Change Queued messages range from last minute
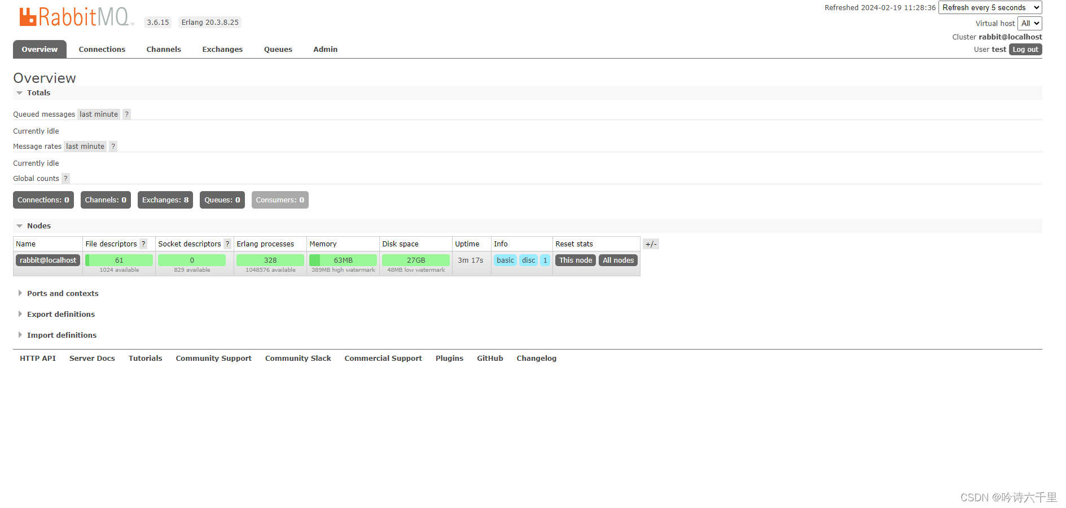The width and height of the screenshot is (1066, 508). pos(99,114)
